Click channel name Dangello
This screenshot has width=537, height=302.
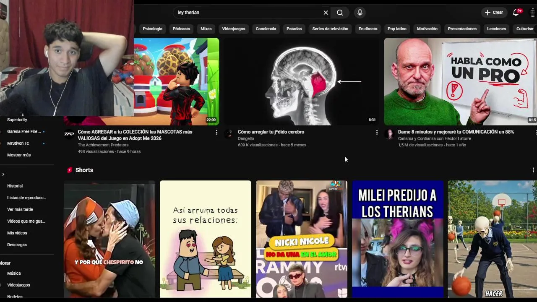click(x=246, y=138)
